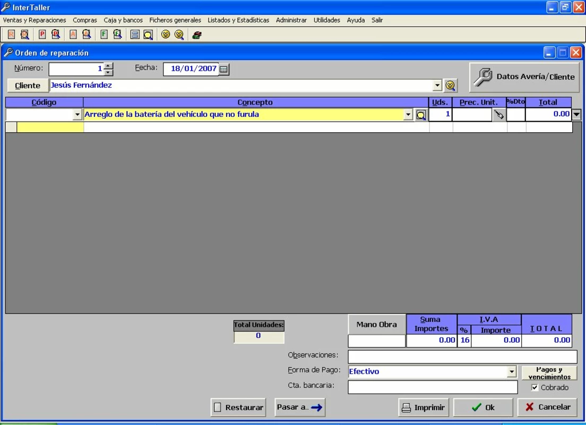Image resolution: width=586 pixels, height=425 pixels.
Task: Click the yellow cell in the second row
Action: [50, 127]
